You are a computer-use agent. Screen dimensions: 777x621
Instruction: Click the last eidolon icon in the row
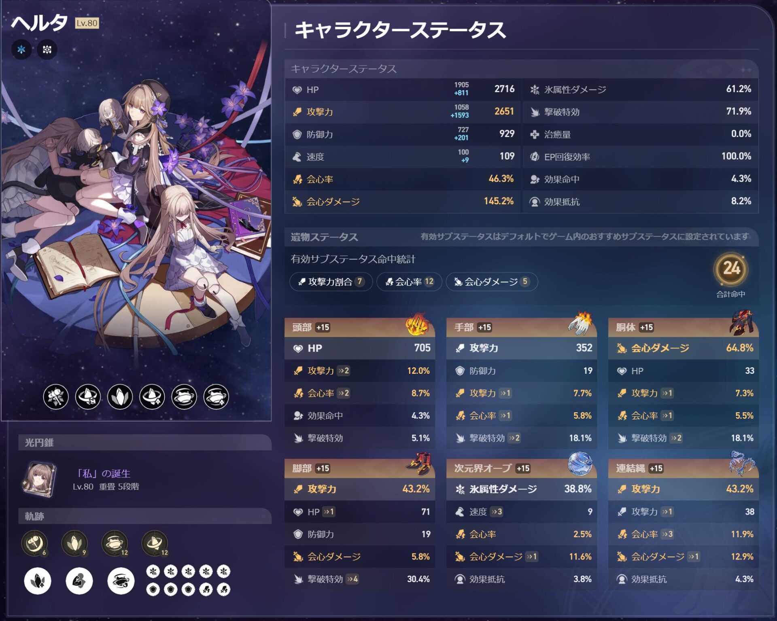pyautogui.click(x=216, y=396)
